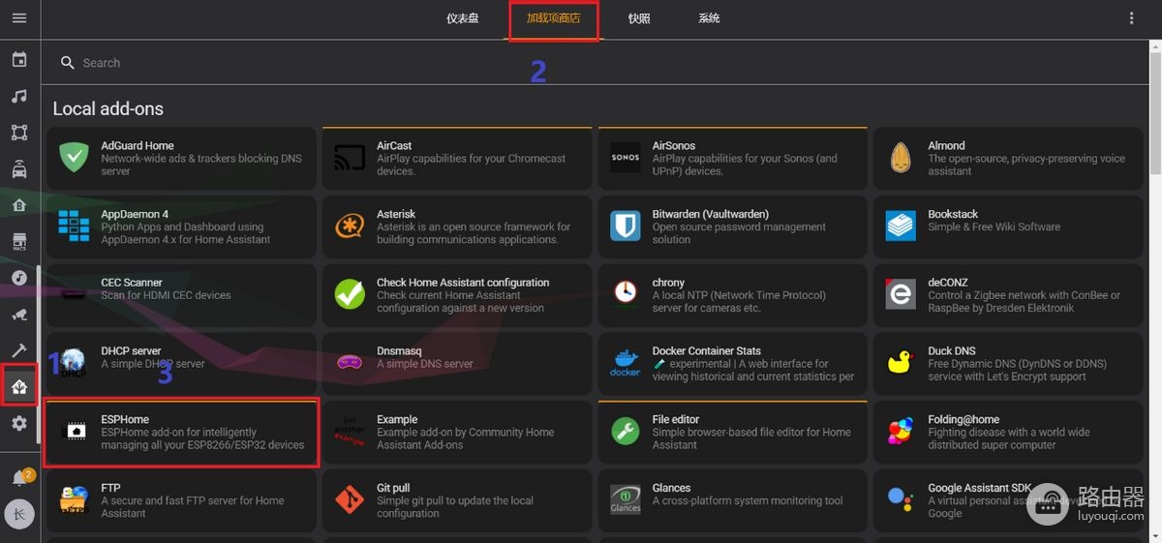This screenshot has height=543, width=1162.
Task: Click 'A simple DNS server' description
Action: click(x=425, y=364)
